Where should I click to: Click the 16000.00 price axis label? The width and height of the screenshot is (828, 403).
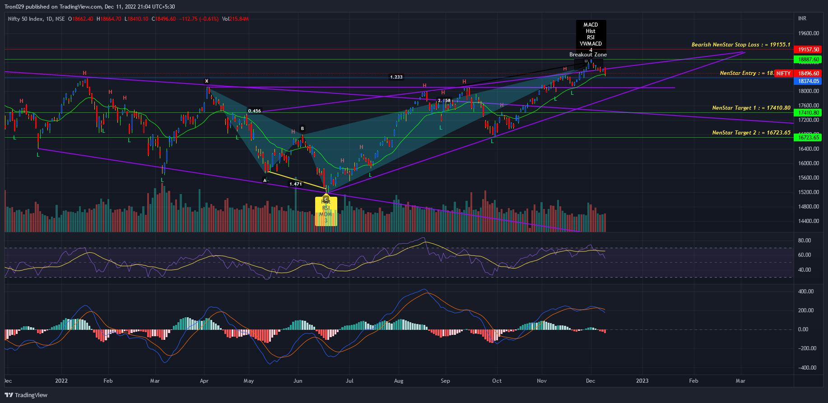tap(808, 163)
